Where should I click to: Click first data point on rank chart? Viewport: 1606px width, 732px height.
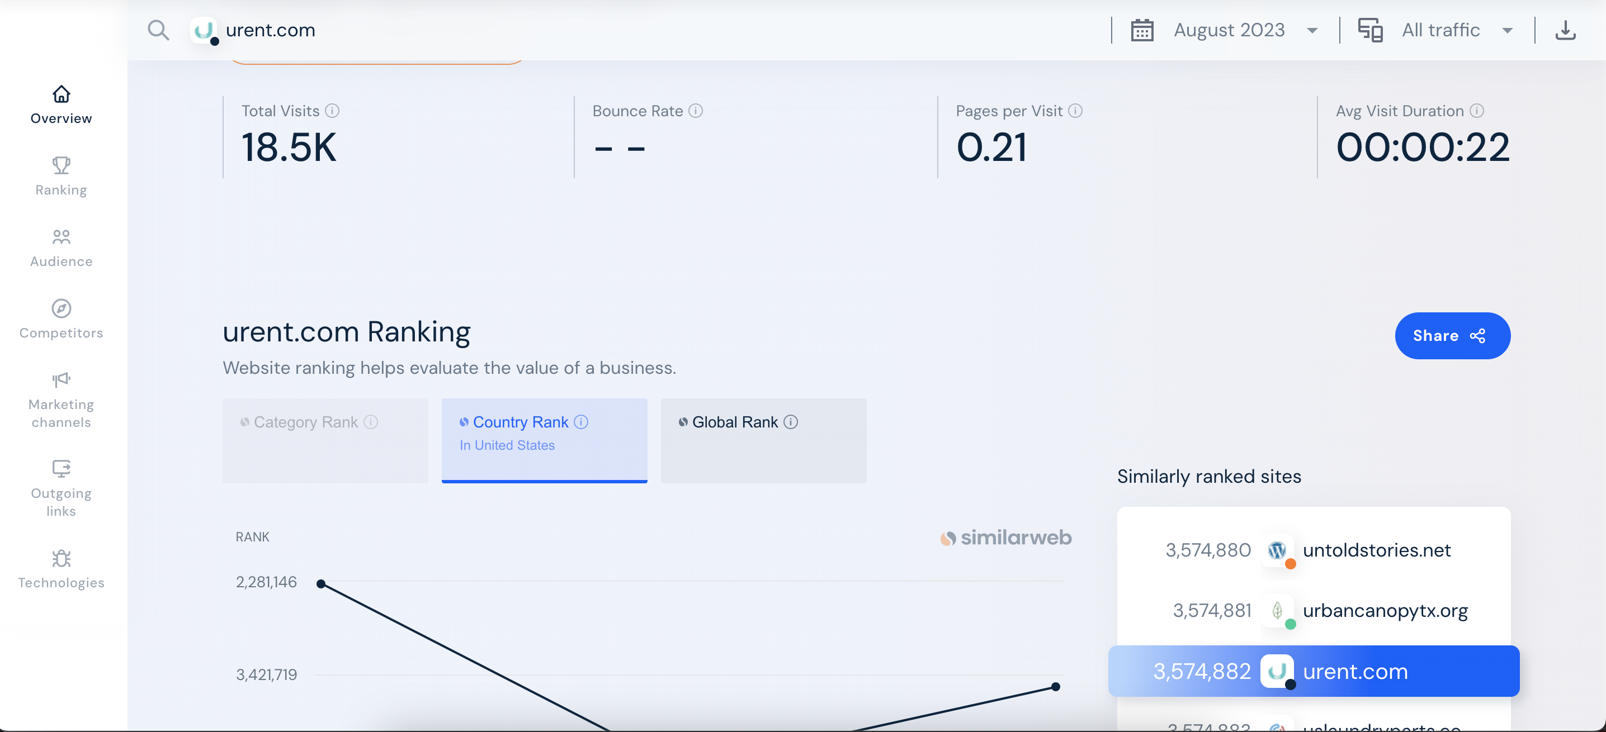pyautogui.click(x=321, y=584)
